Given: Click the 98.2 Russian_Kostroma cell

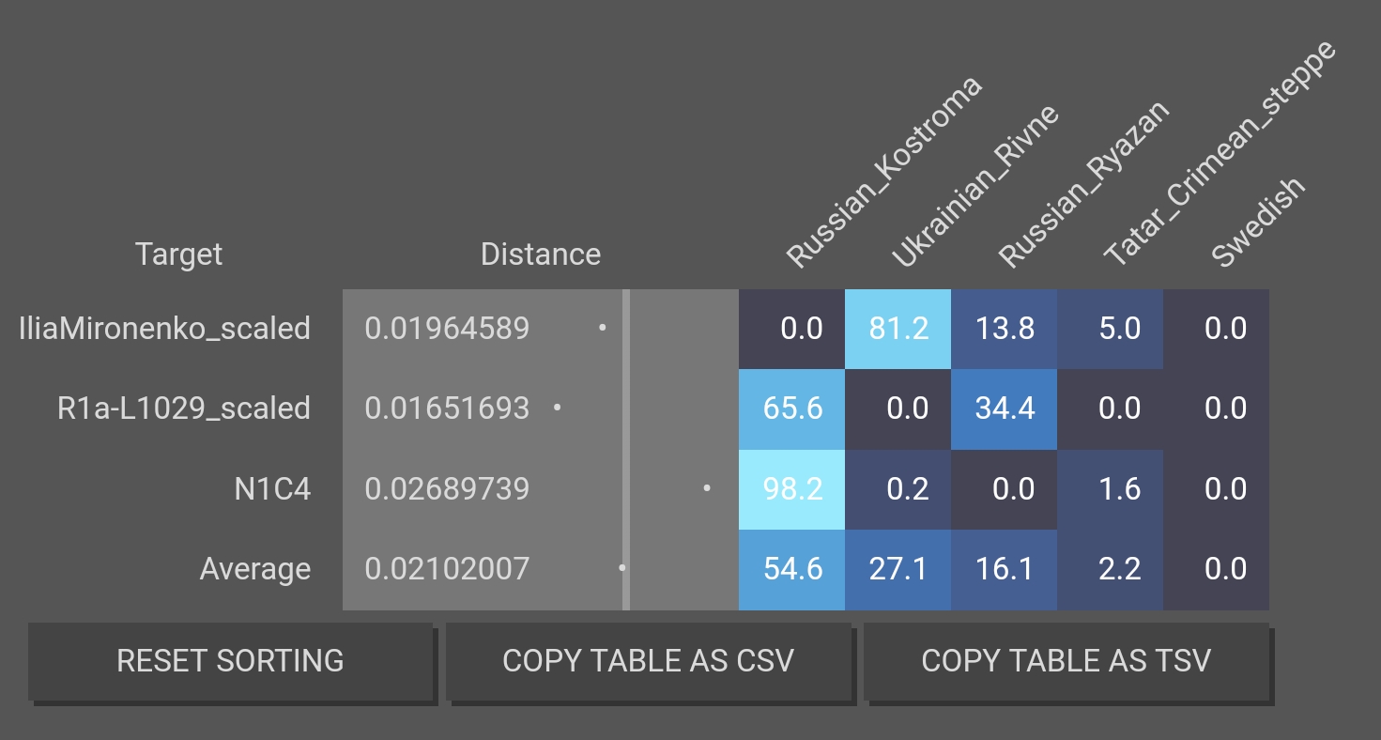Looking at the screenshot, I should 791,489.
